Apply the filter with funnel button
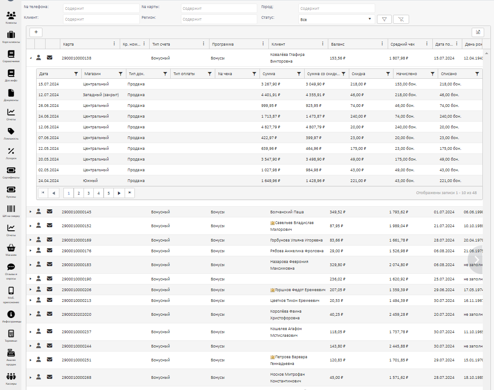The image size is (494, 390). coord(384,19)
